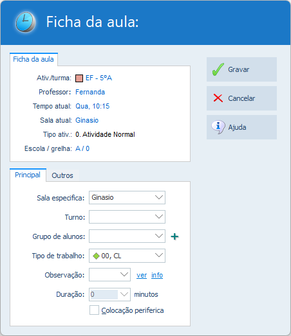Open the ver link beside Observação
The image size is (291, 336).
click(x=142, y=275)
